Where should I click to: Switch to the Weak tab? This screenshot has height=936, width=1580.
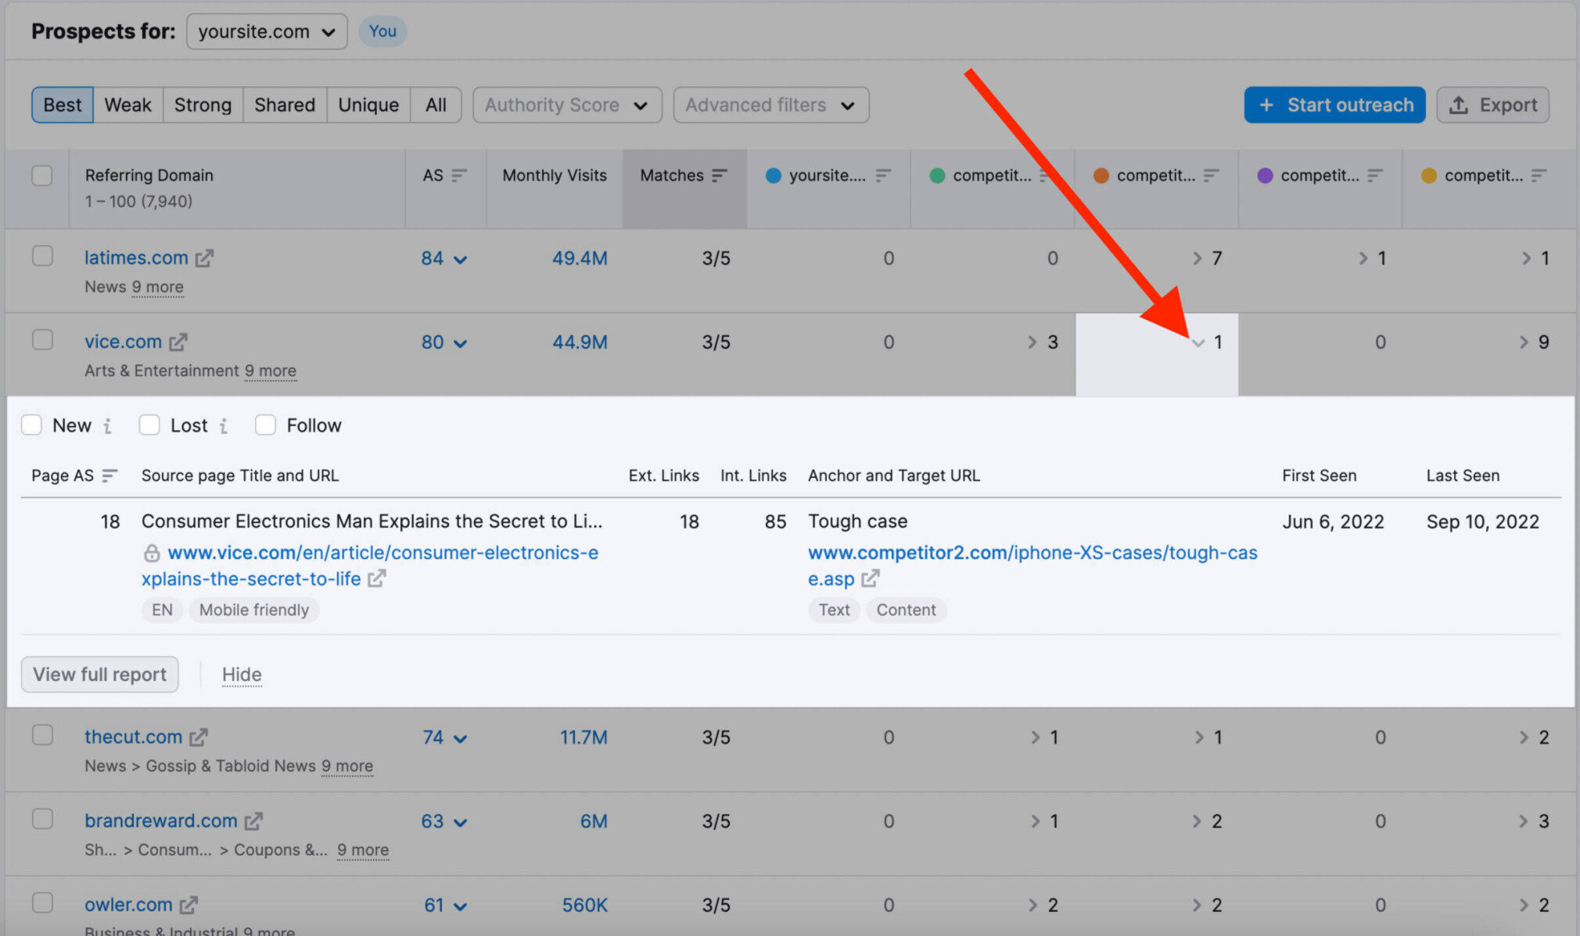coord(128,105)
